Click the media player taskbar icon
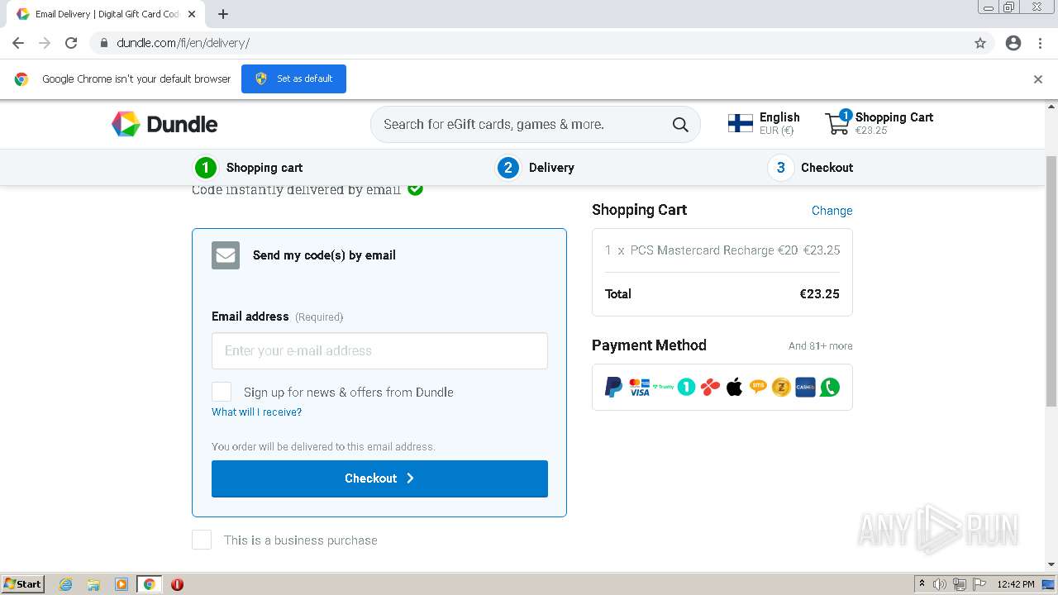 pyautogui.click(x=121, y=584)
